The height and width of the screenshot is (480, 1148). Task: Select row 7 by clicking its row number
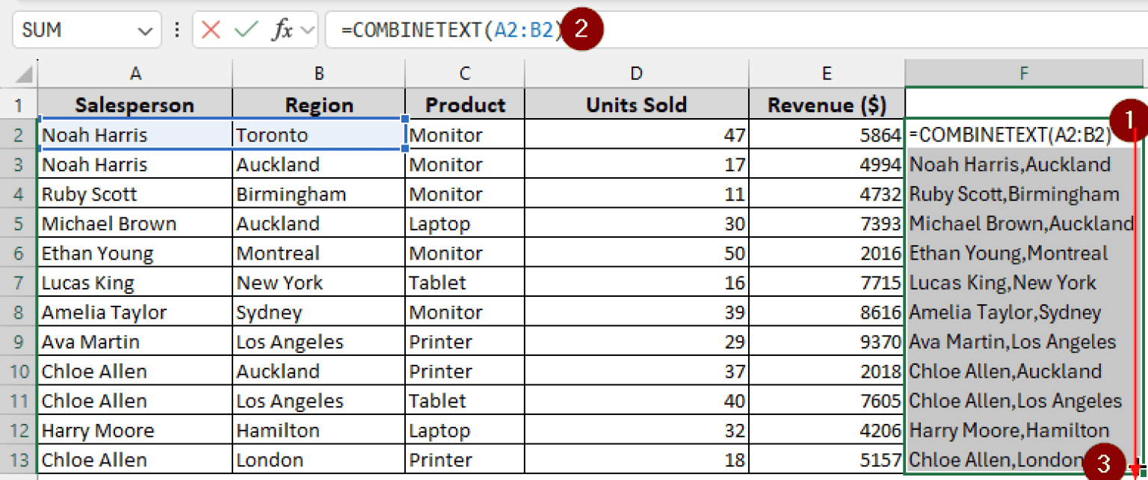click(19, 282)
